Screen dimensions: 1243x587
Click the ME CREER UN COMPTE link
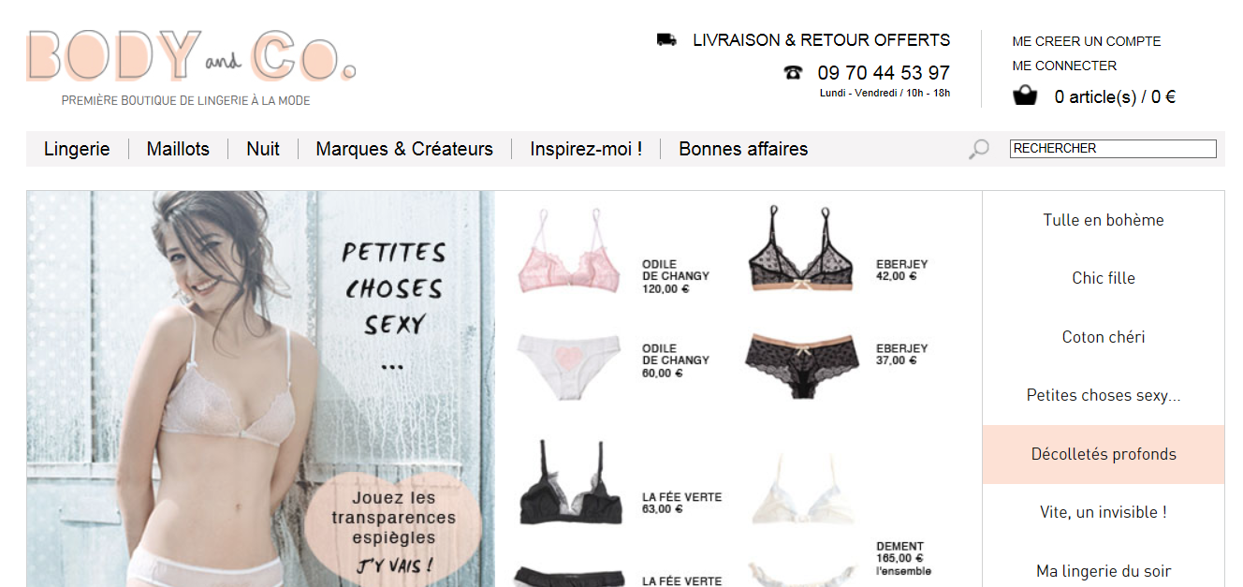click(x=1087, y=41)
